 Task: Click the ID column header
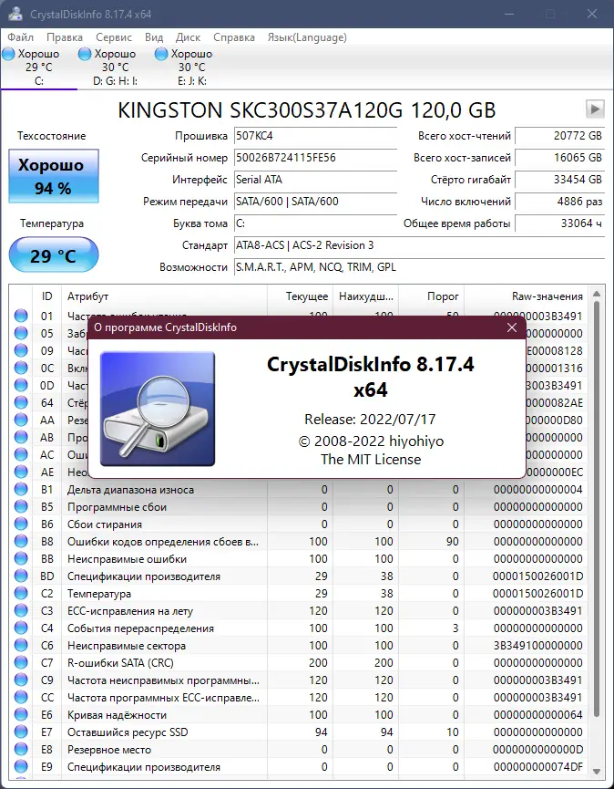pyautogui.click(x=46, y=296)
